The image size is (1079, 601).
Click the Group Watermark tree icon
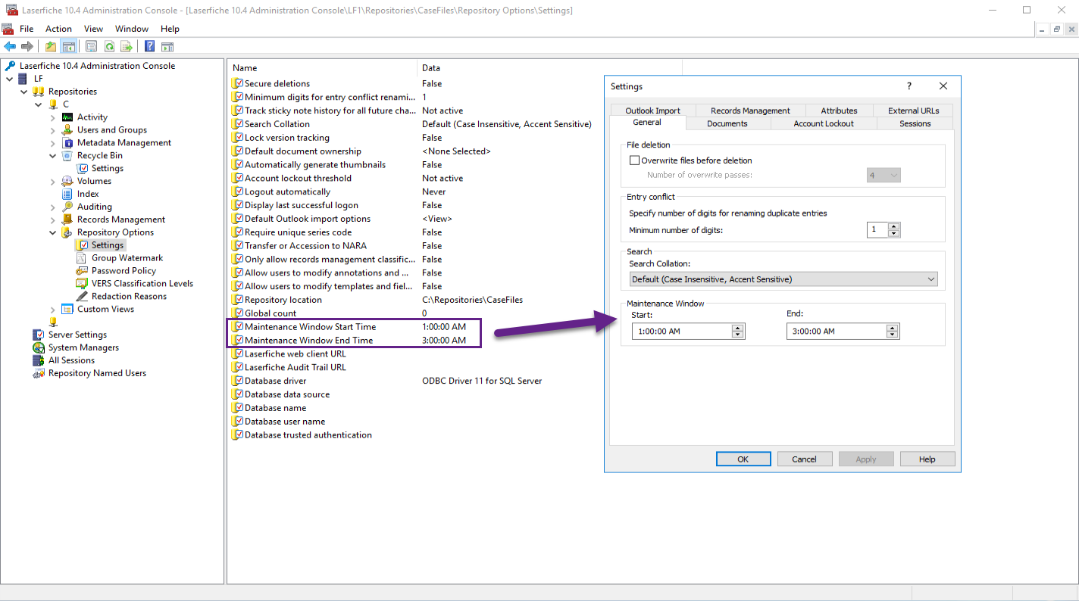point(82,258)
